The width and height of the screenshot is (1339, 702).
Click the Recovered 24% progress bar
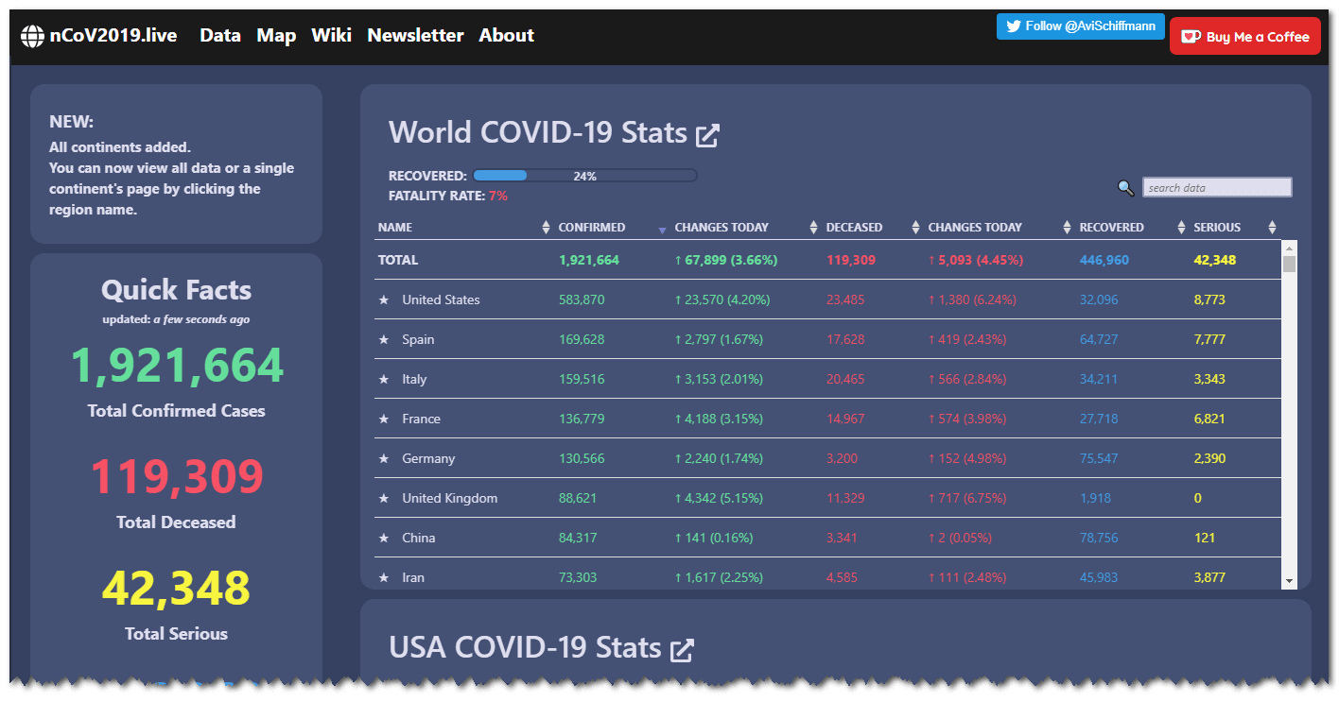point(584,176)
